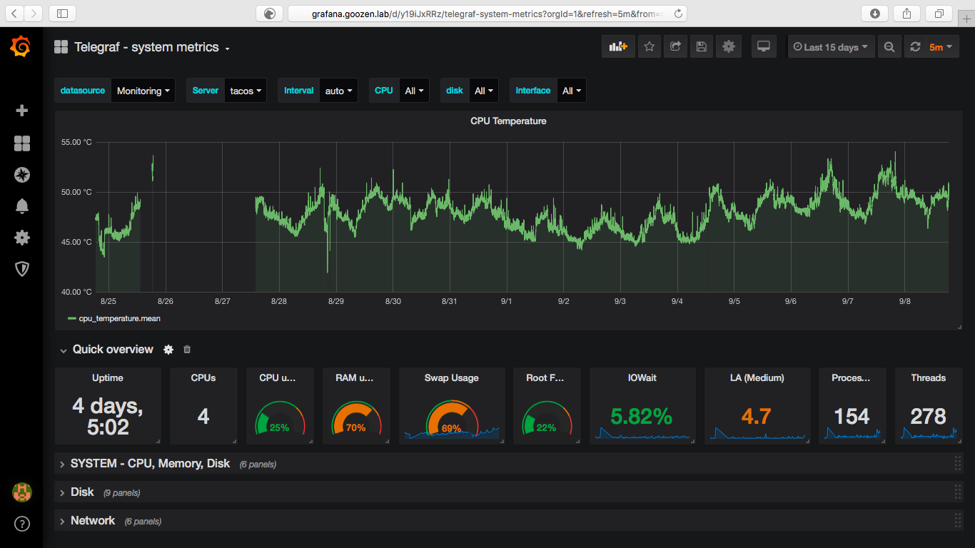Click the Safari share button
This screenshot has width=975, height=548.
pyautogui.click(x=907, y=14)
